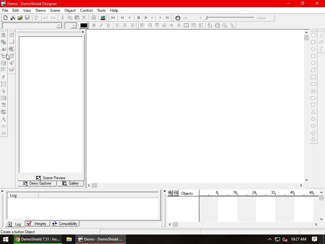Click the scene time slider handle
Screen dimensions: 325x244
[206, 18]
